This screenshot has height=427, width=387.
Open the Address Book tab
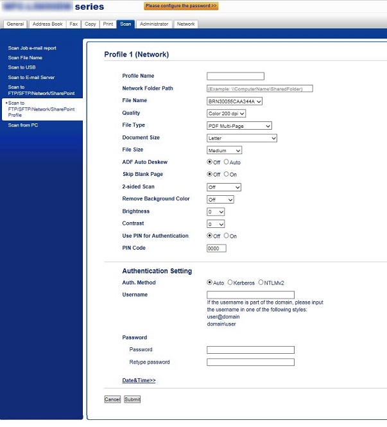[x=47, y=24]
